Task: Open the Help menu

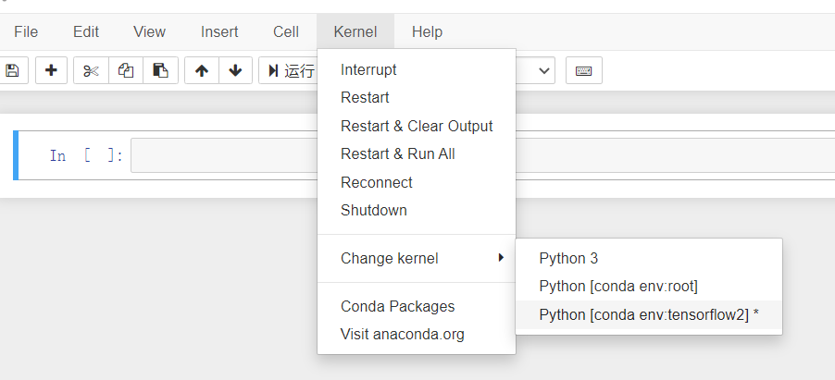Action: pos(427,31)
